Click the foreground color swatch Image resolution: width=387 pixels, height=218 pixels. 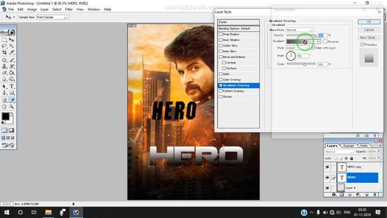(x=5, y=116)
